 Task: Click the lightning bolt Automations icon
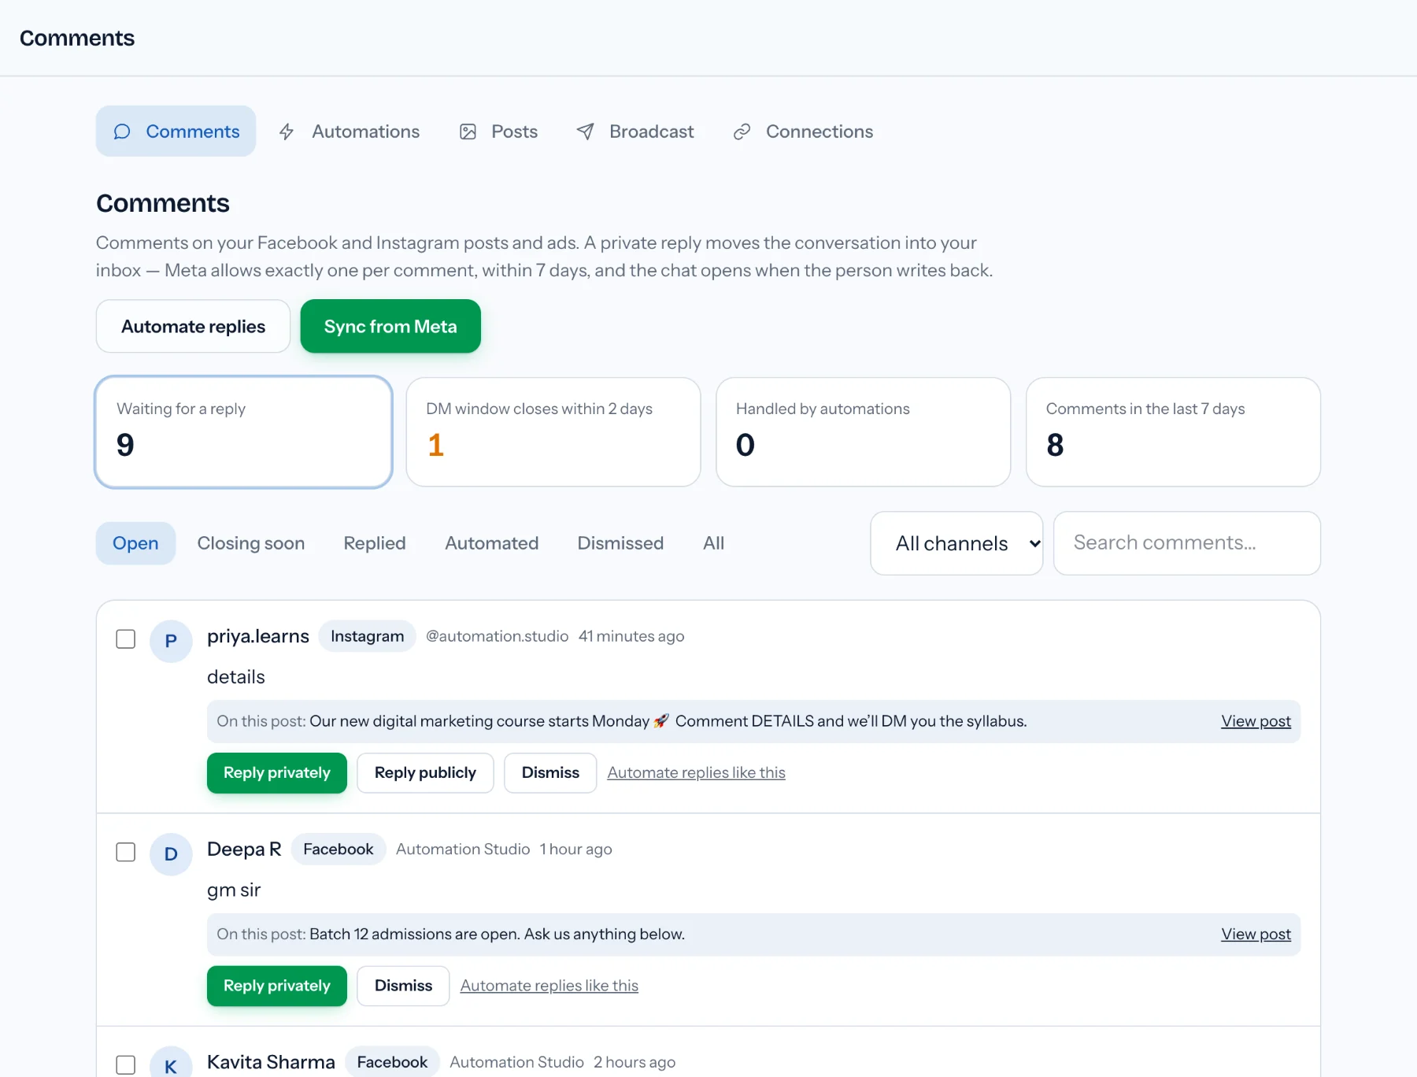(x=287, y=131)
